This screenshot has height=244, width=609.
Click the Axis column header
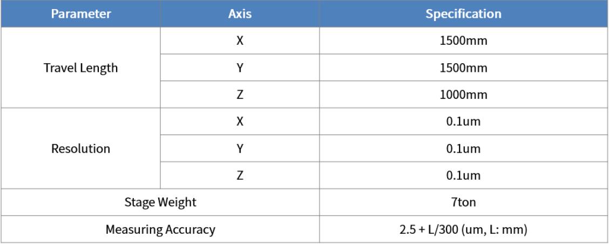[x=240, y=13]
